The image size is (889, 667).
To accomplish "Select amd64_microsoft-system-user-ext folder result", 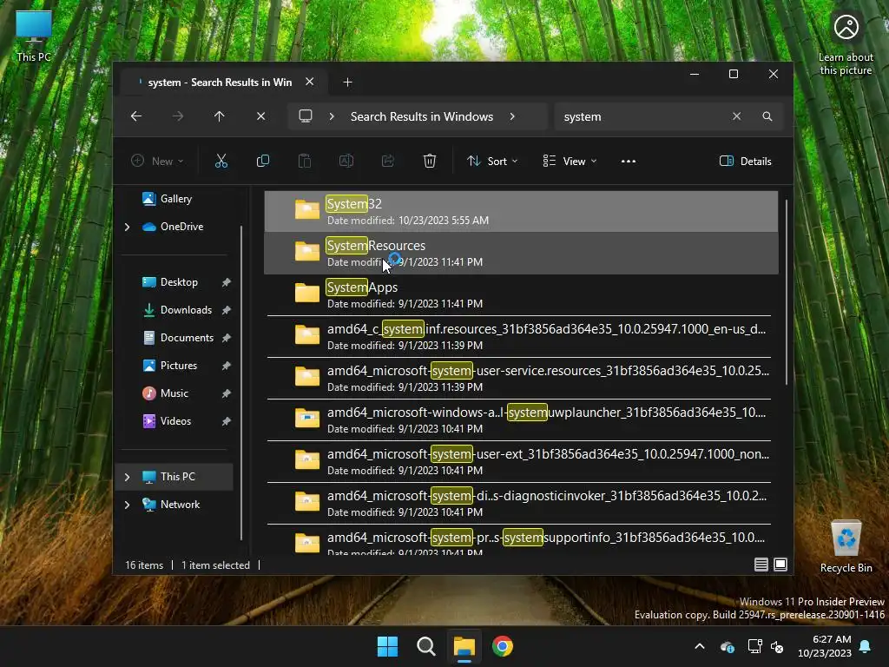I will [x=521, y=462].
